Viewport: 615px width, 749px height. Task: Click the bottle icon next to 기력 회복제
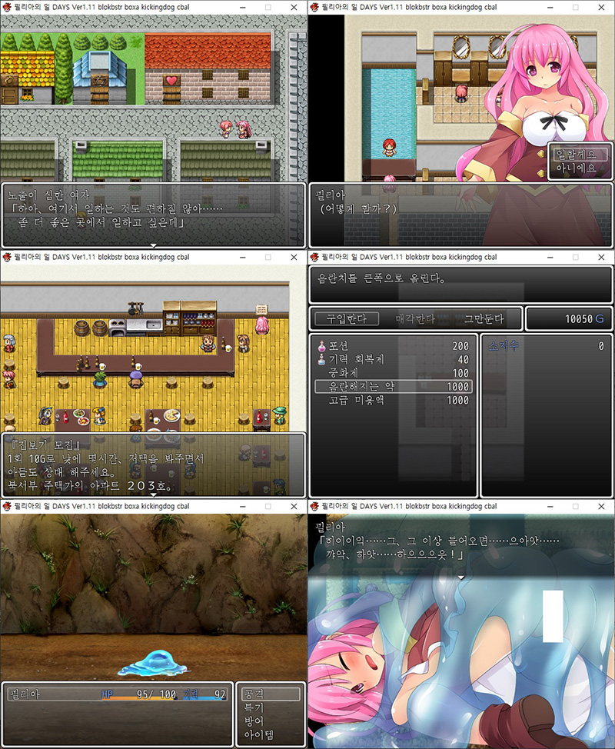click(x=321, y=360)
